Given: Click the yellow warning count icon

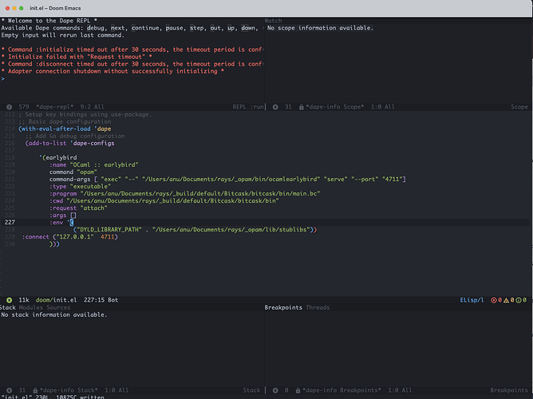Looking at the screenshot, I should [506, 300].
